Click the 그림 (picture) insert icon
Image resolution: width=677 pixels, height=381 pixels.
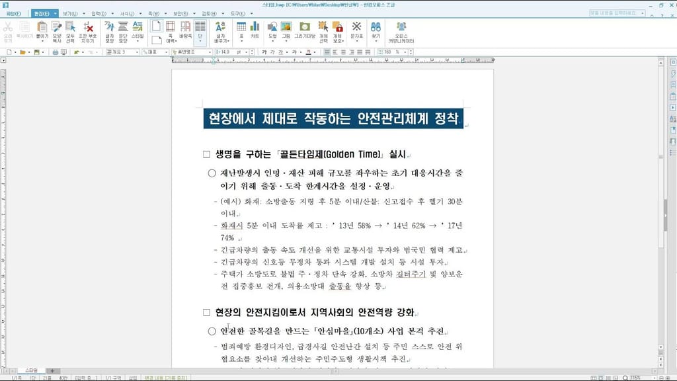coord(286,30)
